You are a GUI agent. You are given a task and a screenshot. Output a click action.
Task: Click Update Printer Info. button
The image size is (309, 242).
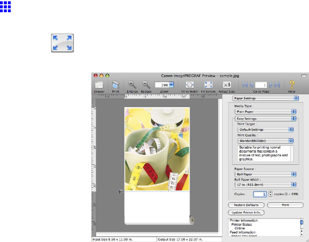click(x=246, y=213)
